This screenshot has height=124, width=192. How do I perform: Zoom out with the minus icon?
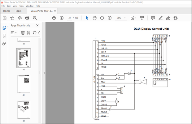coord(102,18)
